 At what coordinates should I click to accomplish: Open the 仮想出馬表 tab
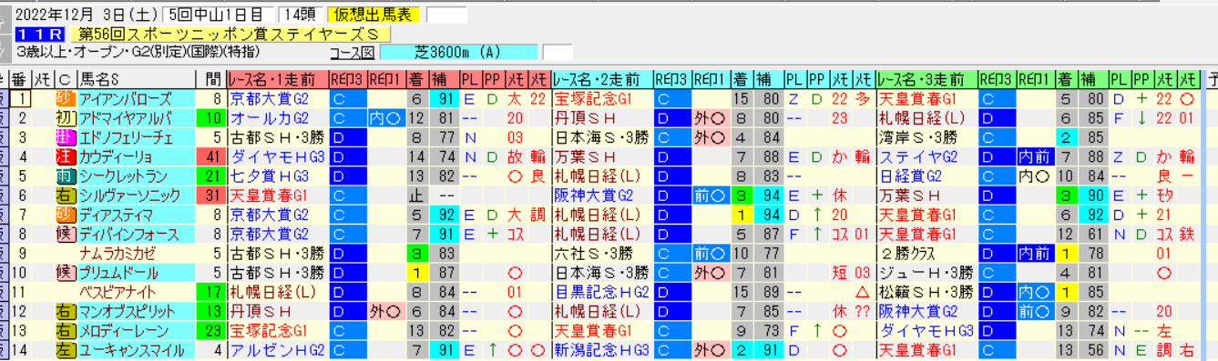click(x=374, y=15)
